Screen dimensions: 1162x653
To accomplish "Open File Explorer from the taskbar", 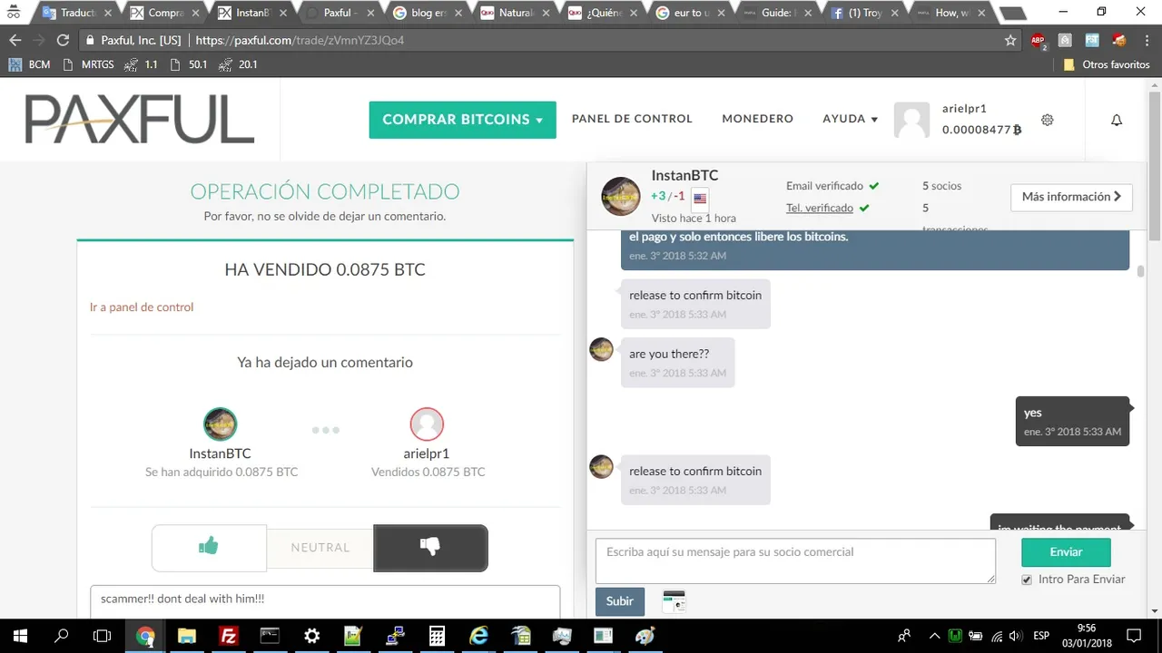I will [x=186, y=636].
